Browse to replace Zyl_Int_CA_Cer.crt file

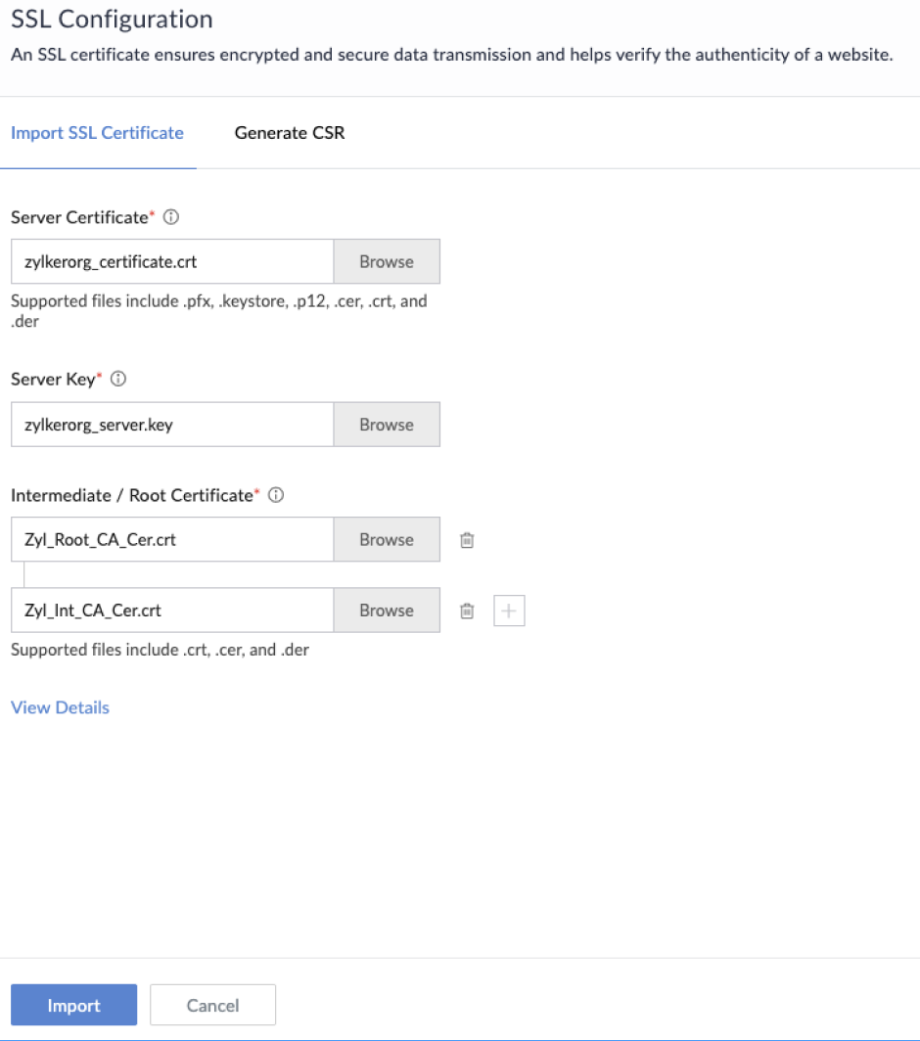pos(387,611)
